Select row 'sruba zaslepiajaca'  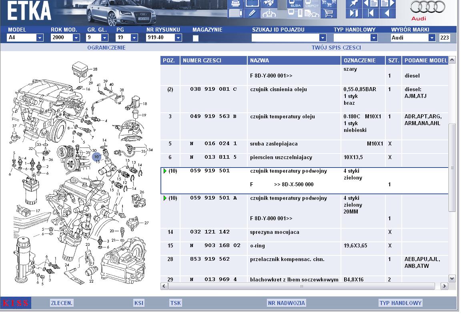tap(304, 144)
